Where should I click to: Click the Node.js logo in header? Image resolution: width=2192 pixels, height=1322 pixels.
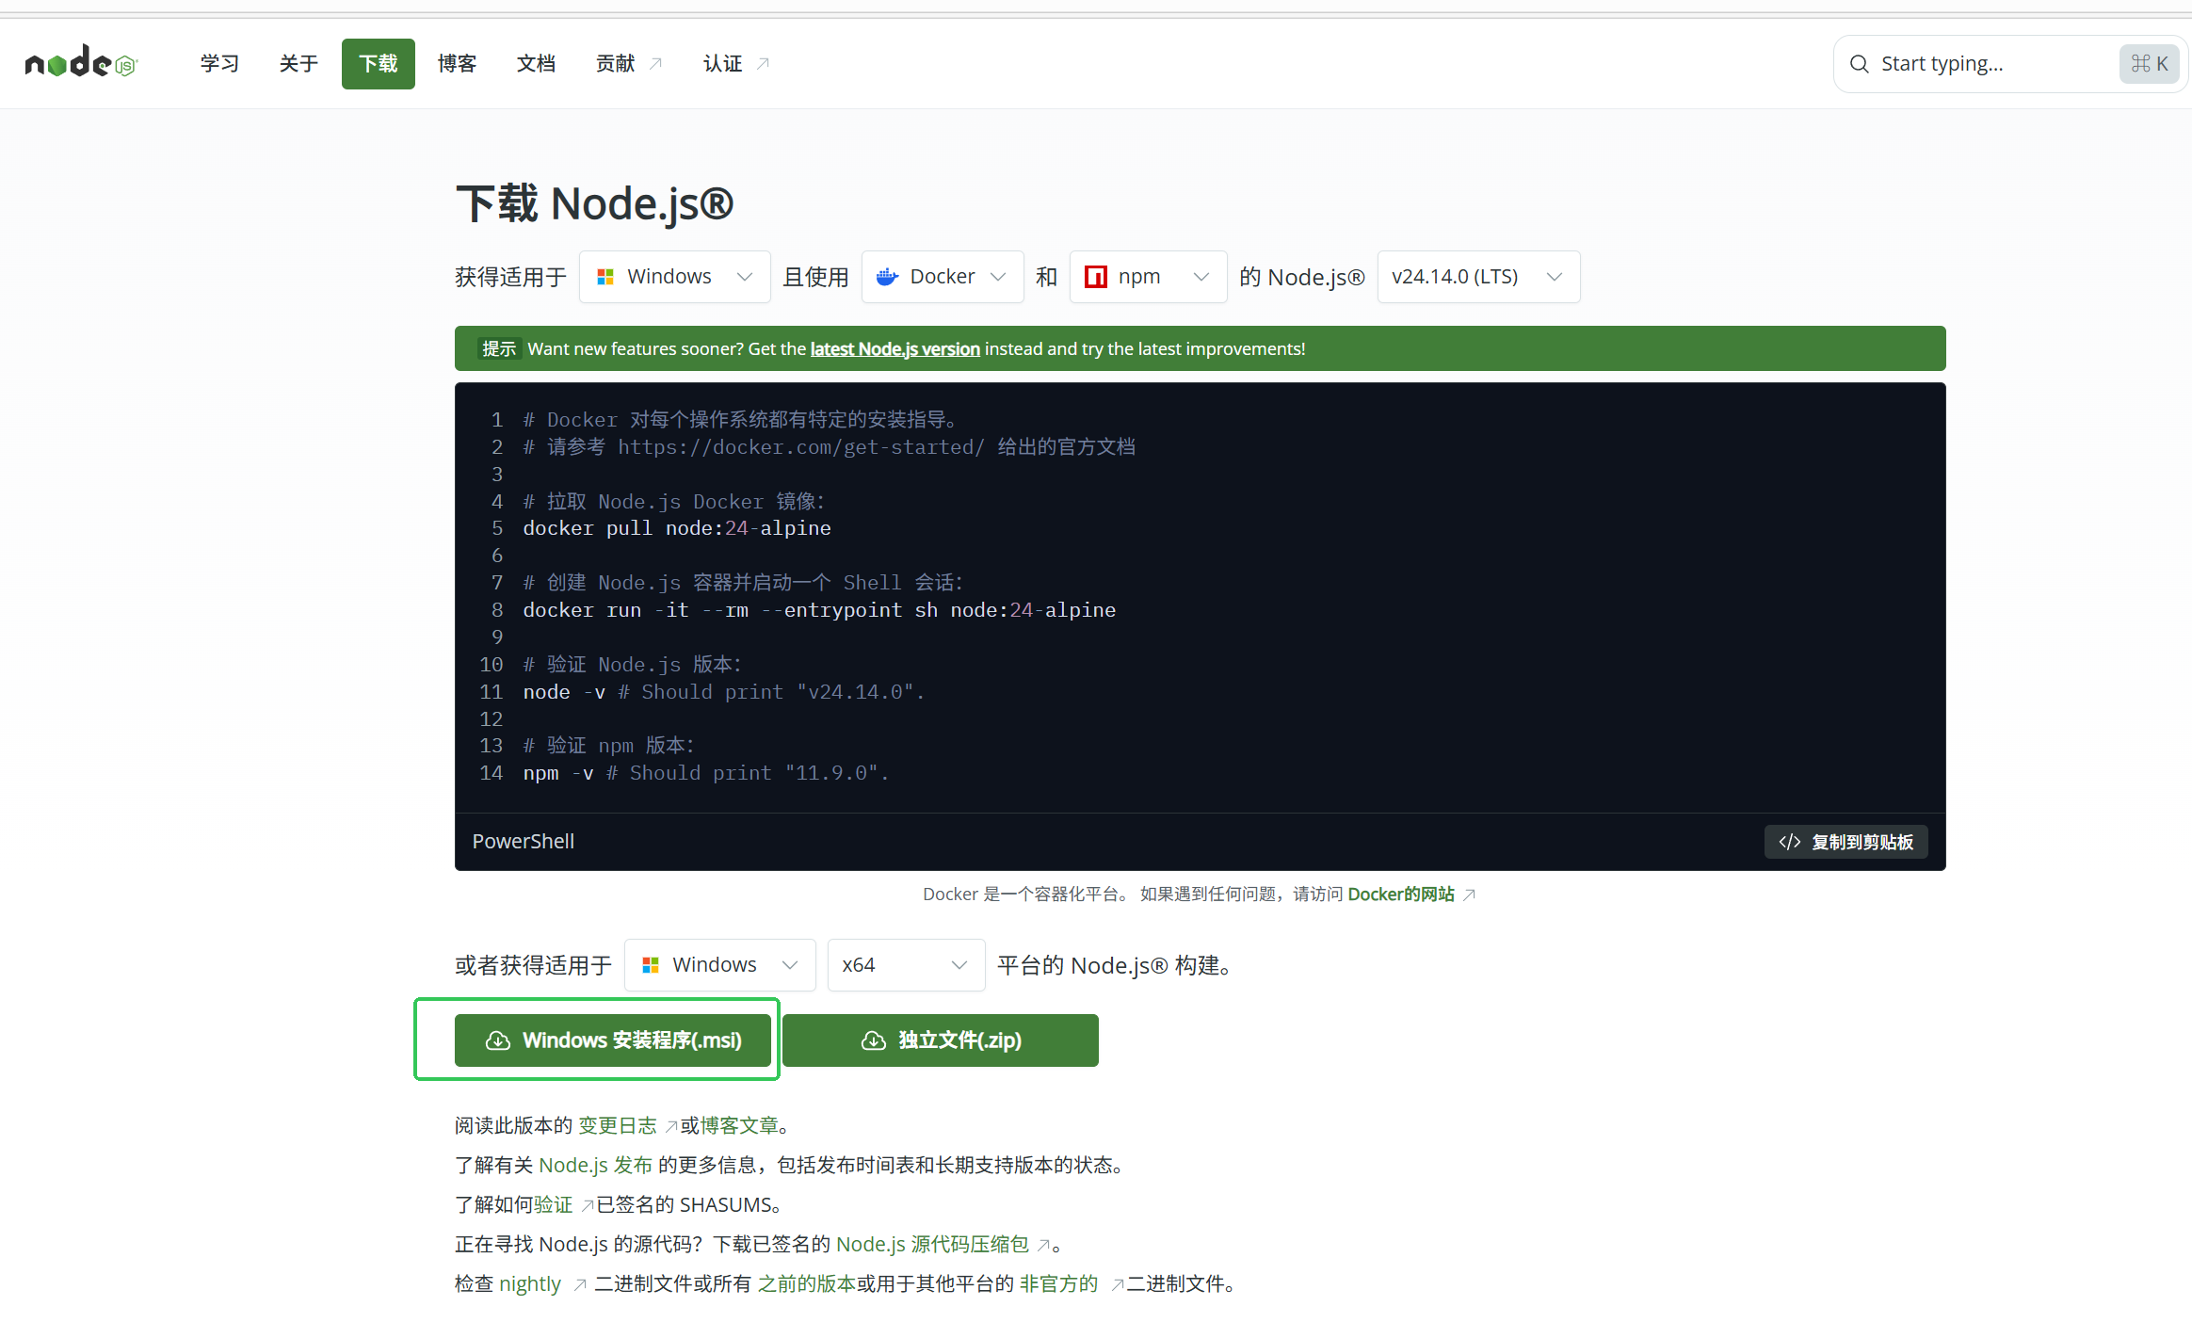[81, 63]
